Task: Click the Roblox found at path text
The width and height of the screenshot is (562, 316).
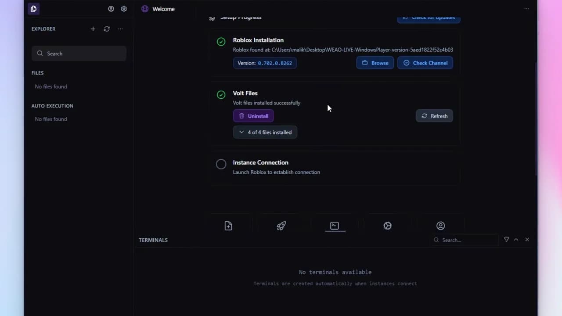Action: pos(343,50)
